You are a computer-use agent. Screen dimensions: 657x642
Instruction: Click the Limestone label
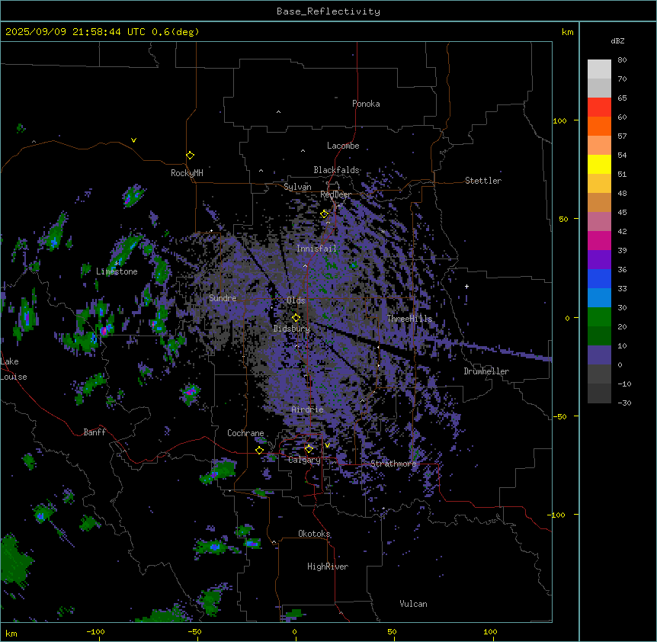click(x=117, y=271)
